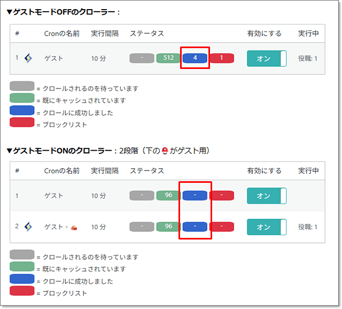Click the LiteSpeed icon in the guest mode OFF crawler row
Image resolution: width=342 pixels, height=309 pixels.
pyautogui.click(x=28, y=58)
